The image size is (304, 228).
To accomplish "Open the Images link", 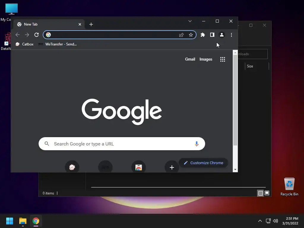I will coord(206,59).
